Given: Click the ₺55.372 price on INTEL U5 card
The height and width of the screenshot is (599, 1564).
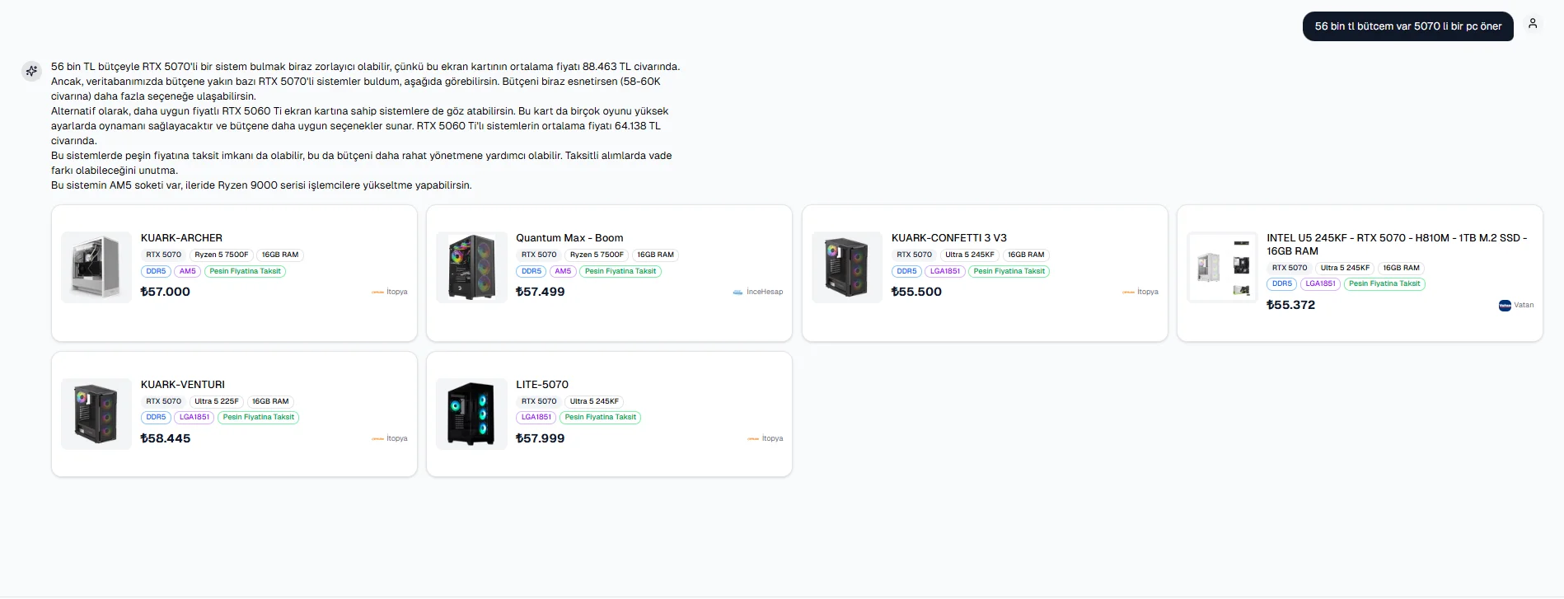Looking at the screenshot, I should (1291, 305).
